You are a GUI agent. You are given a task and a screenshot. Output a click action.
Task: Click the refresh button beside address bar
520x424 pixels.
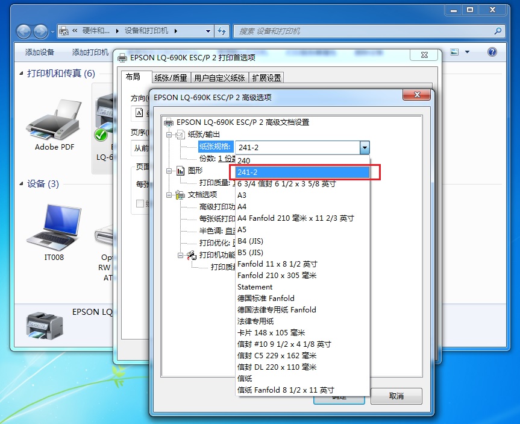coord(222,31)
